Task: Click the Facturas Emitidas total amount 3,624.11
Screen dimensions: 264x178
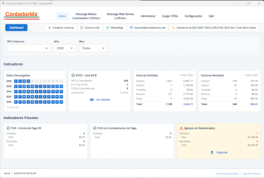Action: pyautogui.click(x=188, y=104)
